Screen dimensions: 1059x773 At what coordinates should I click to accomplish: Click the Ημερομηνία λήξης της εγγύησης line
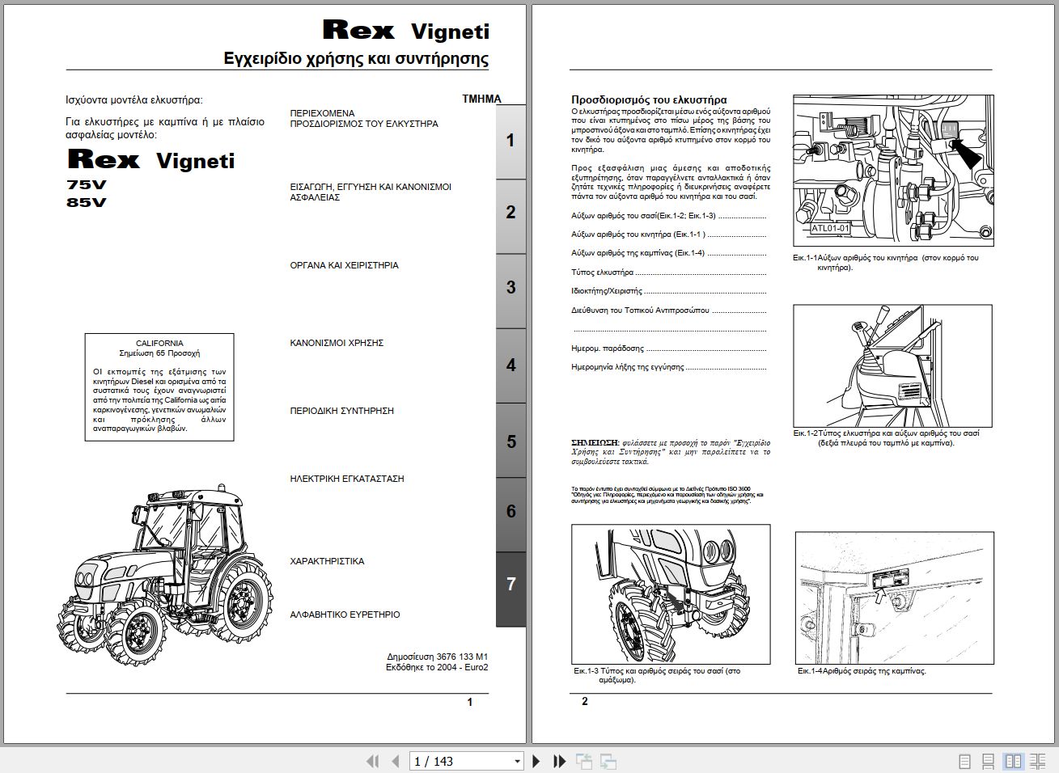coord(668,367)
